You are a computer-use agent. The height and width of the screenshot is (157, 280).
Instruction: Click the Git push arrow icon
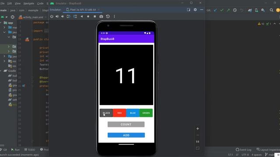228,10
